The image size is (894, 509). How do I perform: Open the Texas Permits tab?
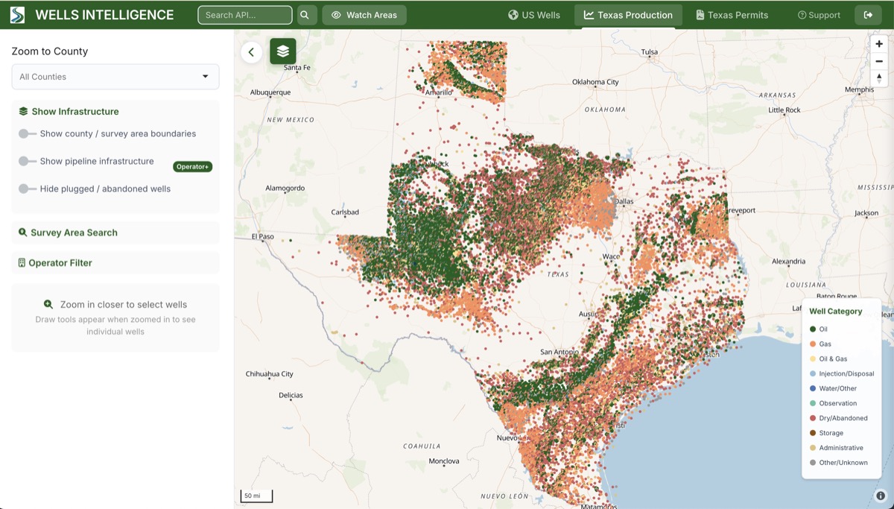click(732, 14)
